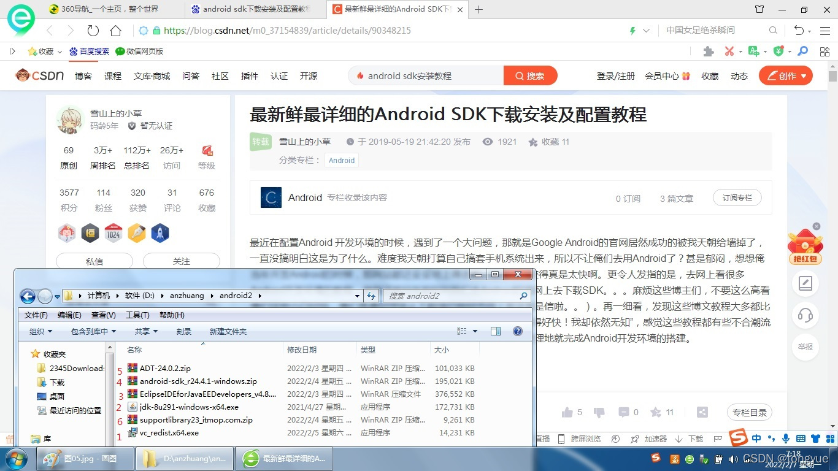This screenshot has height=471, width=838.
Task: Expand the CSDN 创作 dropdown button
Action: pos(785,76)
